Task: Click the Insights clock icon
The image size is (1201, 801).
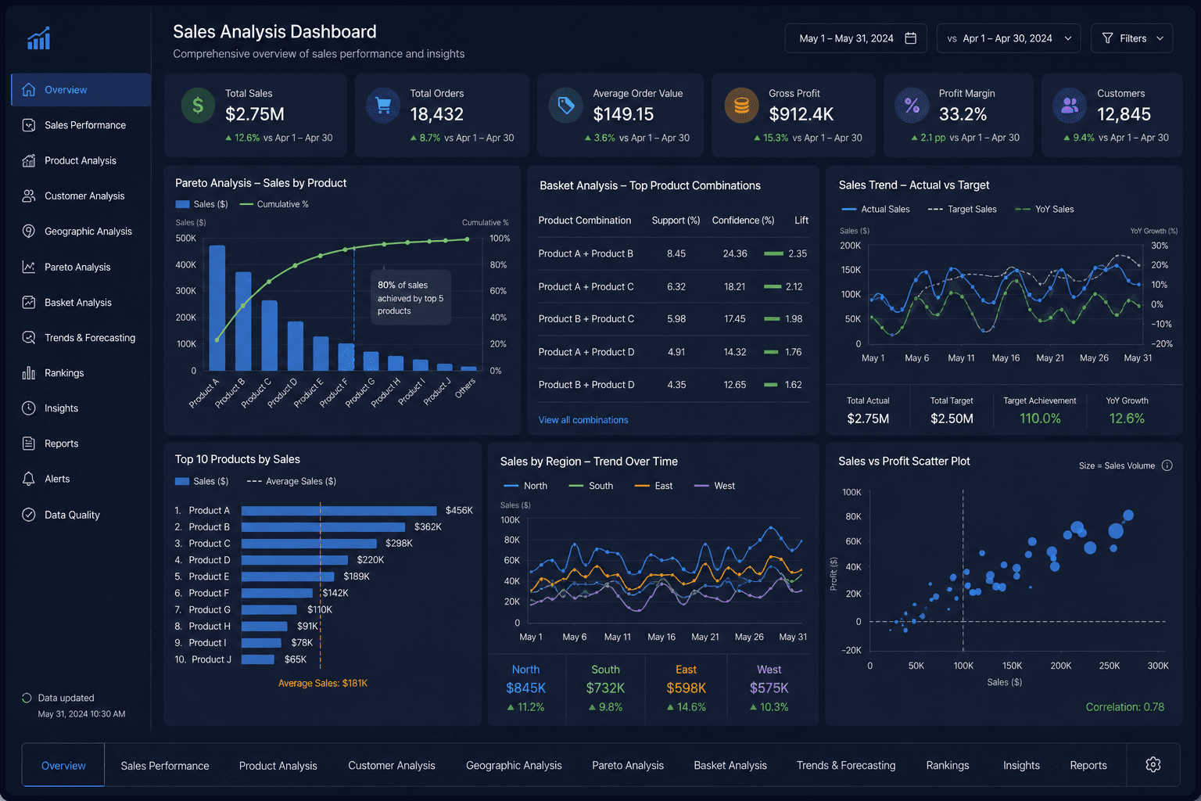Action: (x=29, y=408)
